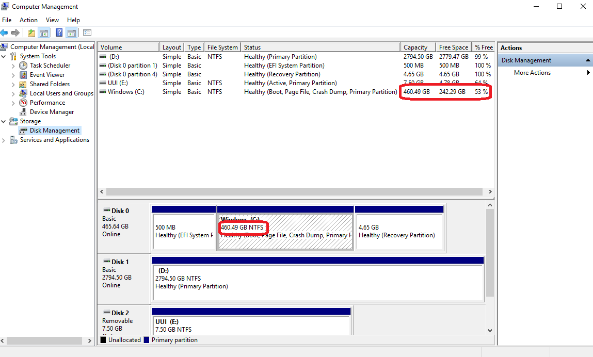Open Help via the question mark toolbar icon
This screenshot has width=593, height=357.
coord(59,33)
